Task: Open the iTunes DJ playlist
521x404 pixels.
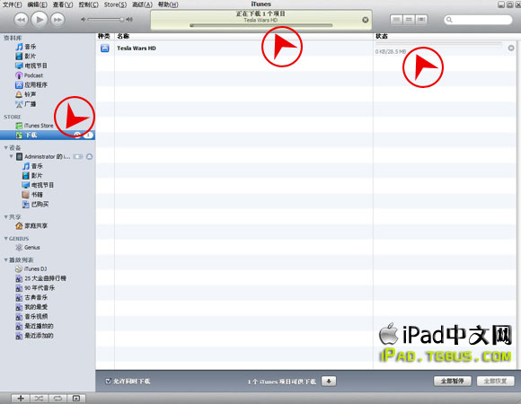Action: click(31, 269)
